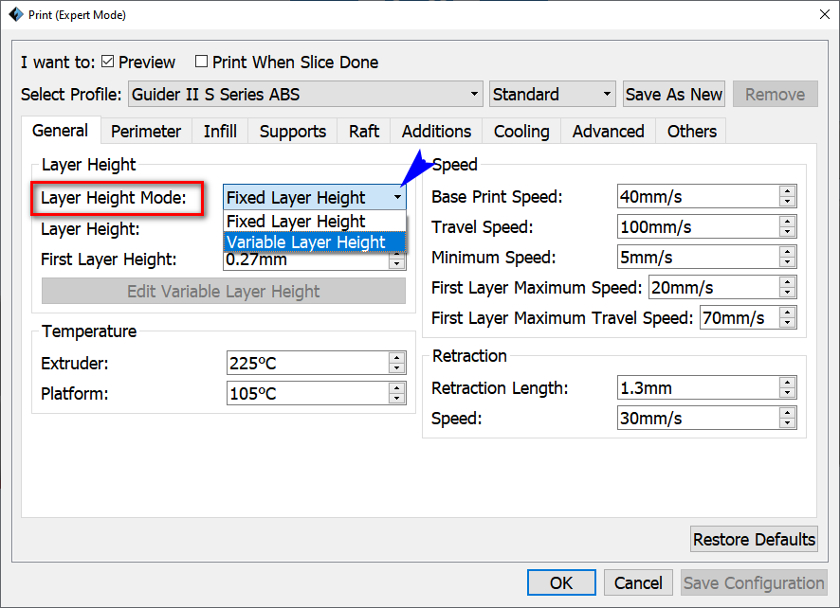Decrease Platform temperature with down arrow
This screenshot has width=840, height=608.
(396, 399)
